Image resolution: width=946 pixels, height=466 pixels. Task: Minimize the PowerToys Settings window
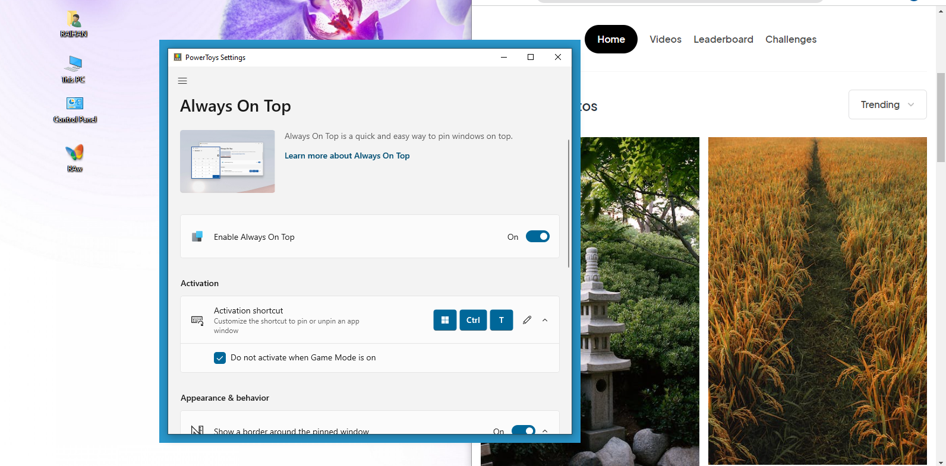pyautogui.click(x=504, y=57)
